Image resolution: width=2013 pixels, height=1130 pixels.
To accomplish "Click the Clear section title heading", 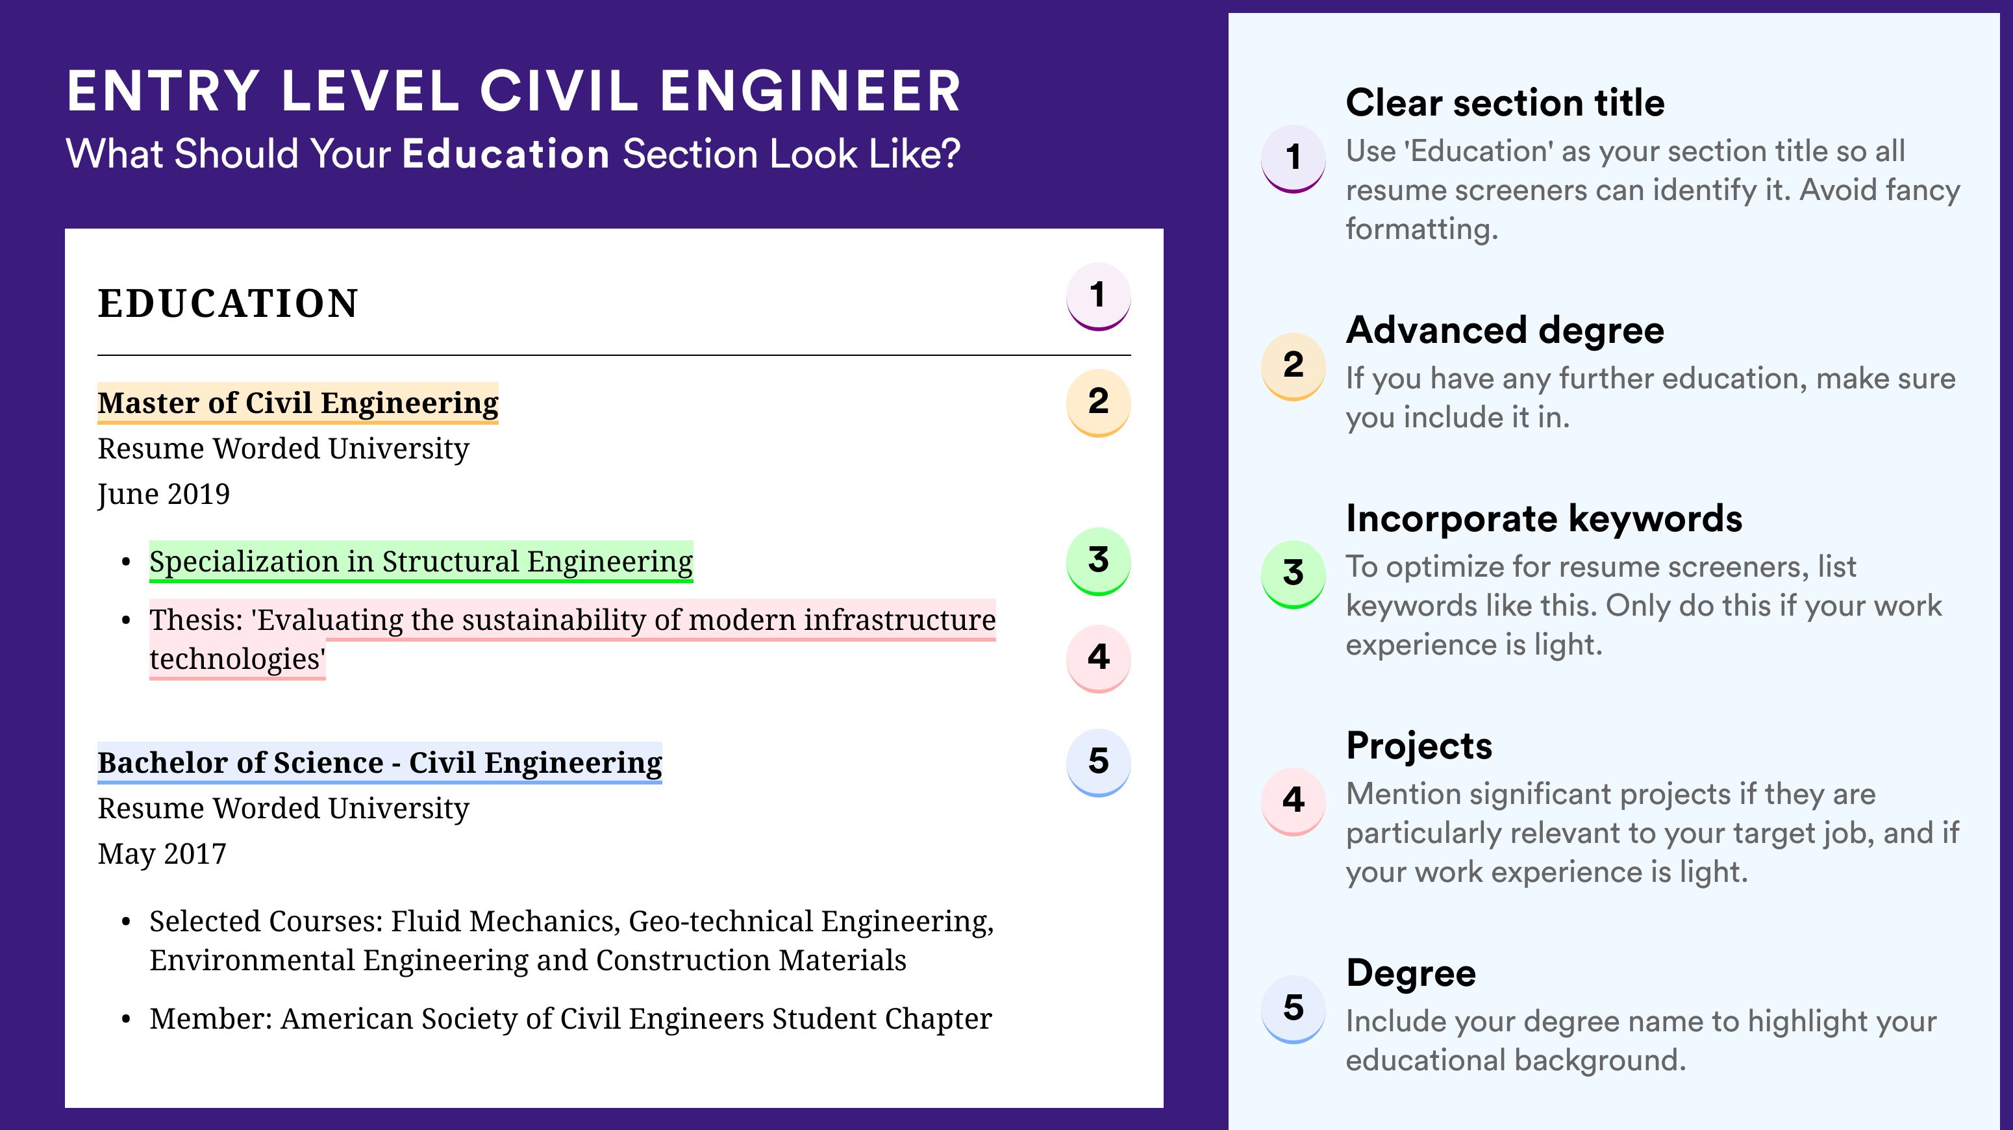I will [1505, 103].
